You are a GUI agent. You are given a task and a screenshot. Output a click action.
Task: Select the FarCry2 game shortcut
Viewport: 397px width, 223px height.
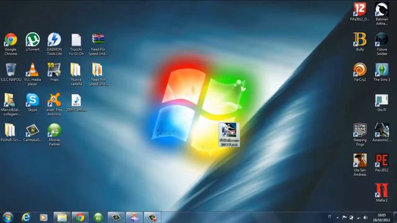coord(360,72)
